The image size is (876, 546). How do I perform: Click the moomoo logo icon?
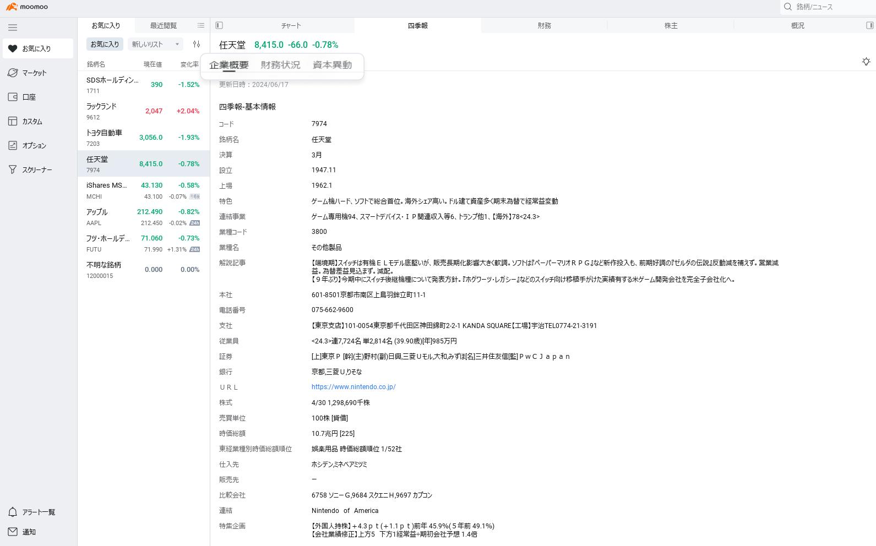(11, 7)
